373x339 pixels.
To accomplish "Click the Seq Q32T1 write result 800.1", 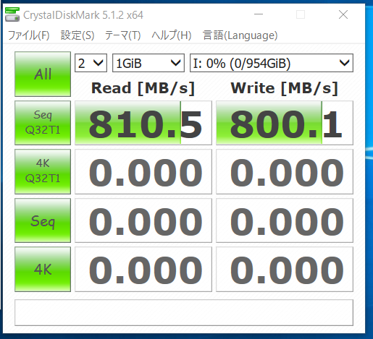I will 285,123.
